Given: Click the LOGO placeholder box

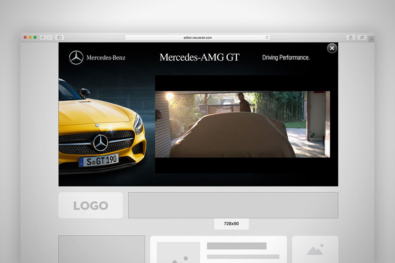Looking at the screenshot, I should coord(91,205).
